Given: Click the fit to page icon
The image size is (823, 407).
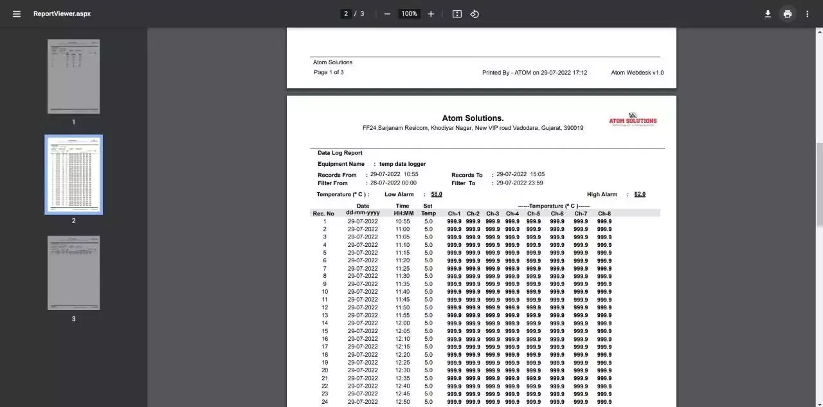Looking at the screenshot, I should pos(457,14).
